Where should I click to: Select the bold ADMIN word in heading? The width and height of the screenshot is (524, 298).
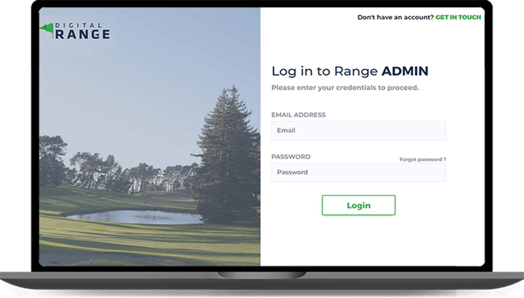405,71
